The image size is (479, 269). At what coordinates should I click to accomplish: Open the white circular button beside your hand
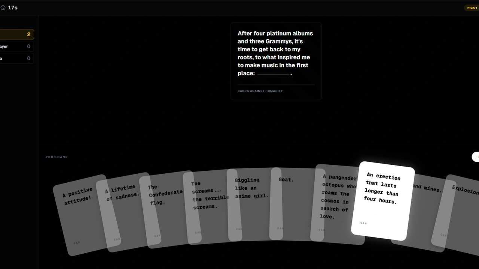pos(476,157)
